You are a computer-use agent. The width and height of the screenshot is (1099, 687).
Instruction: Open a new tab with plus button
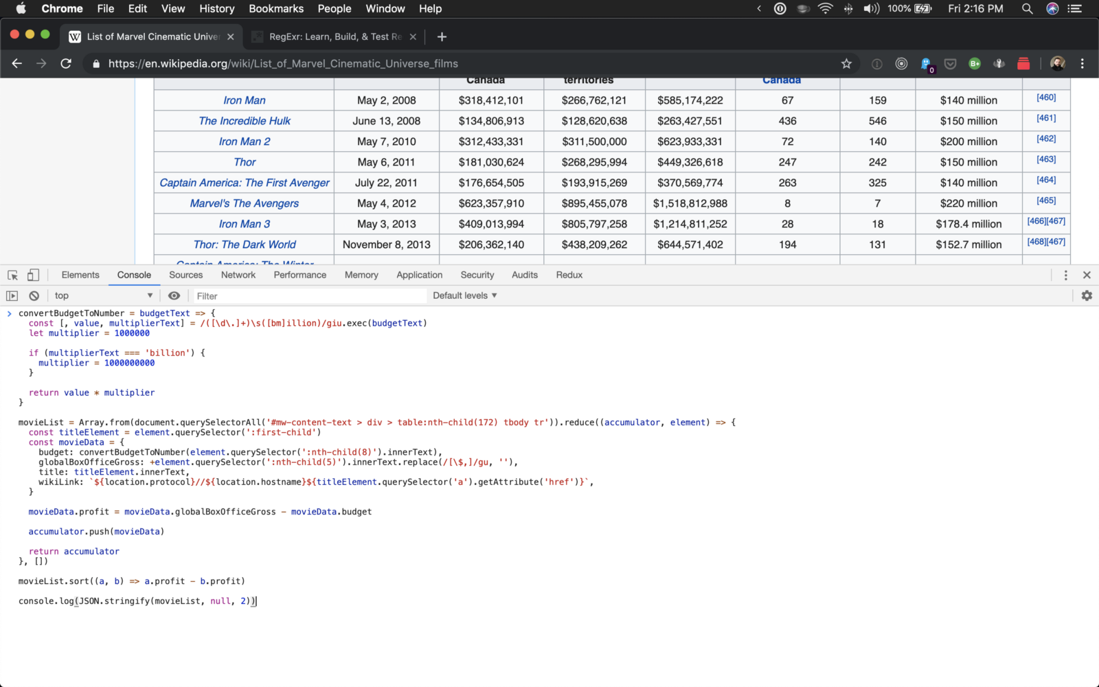point(442,36)
